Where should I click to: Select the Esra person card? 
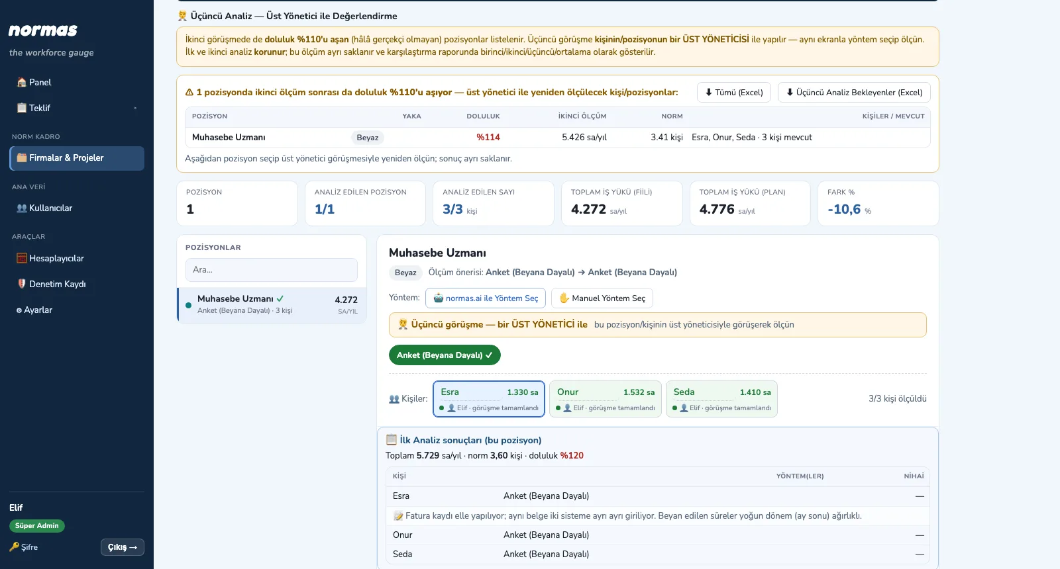pos(489,399)
